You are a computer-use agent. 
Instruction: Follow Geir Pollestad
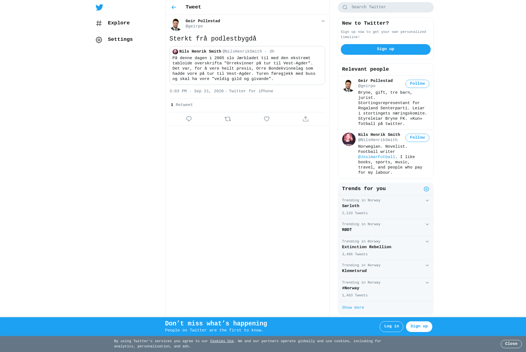(417, 84)
